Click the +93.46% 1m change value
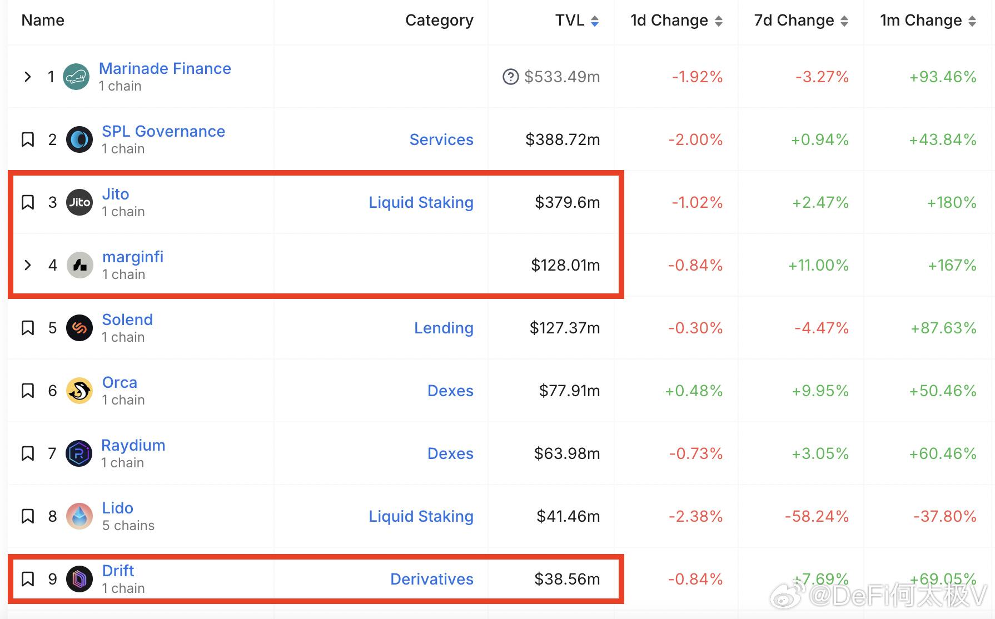 (943, 77)
